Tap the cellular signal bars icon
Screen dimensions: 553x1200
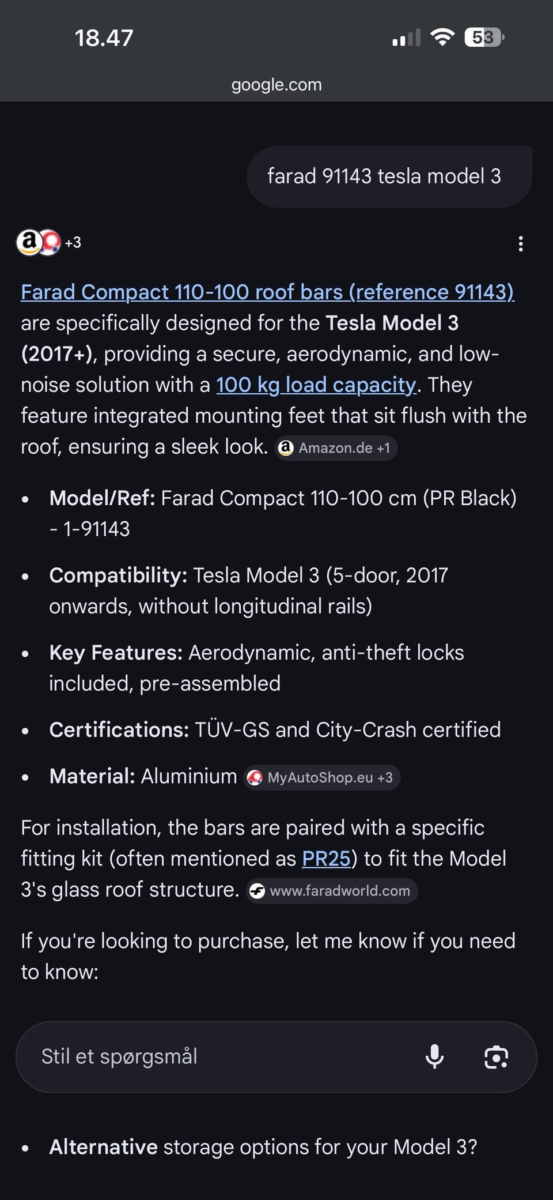point(406,38)
